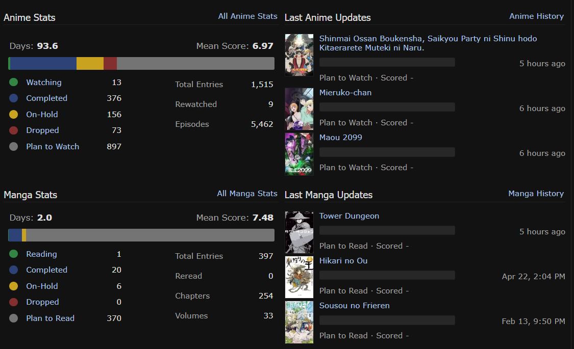Open the manga Reading list
574x349 pixels.
[x=41, y=254]
